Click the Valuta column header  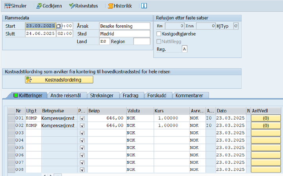click(140, 111)
